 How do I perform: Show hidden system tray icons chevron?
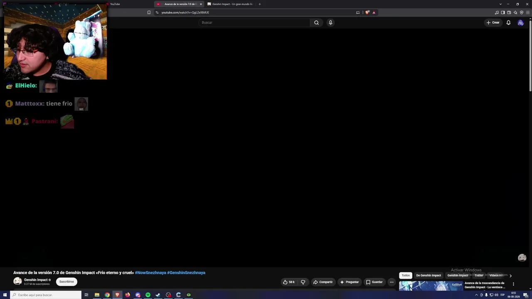[476, 295]
